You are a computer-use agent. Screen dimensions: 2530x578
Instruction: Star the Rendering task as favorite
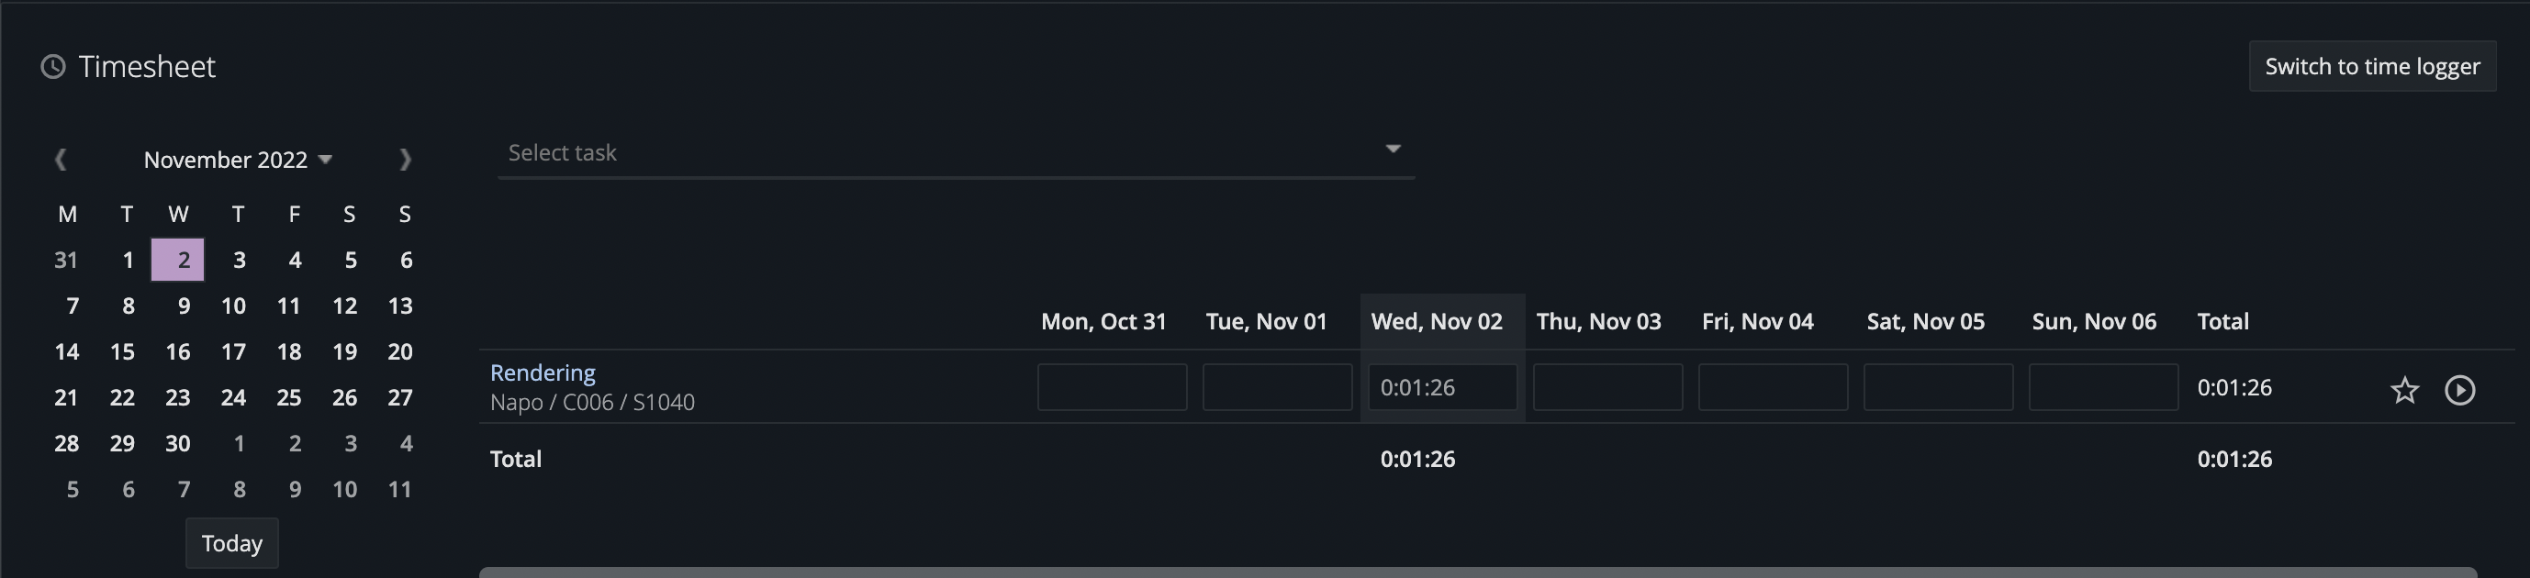click(x=2403, y=390)
